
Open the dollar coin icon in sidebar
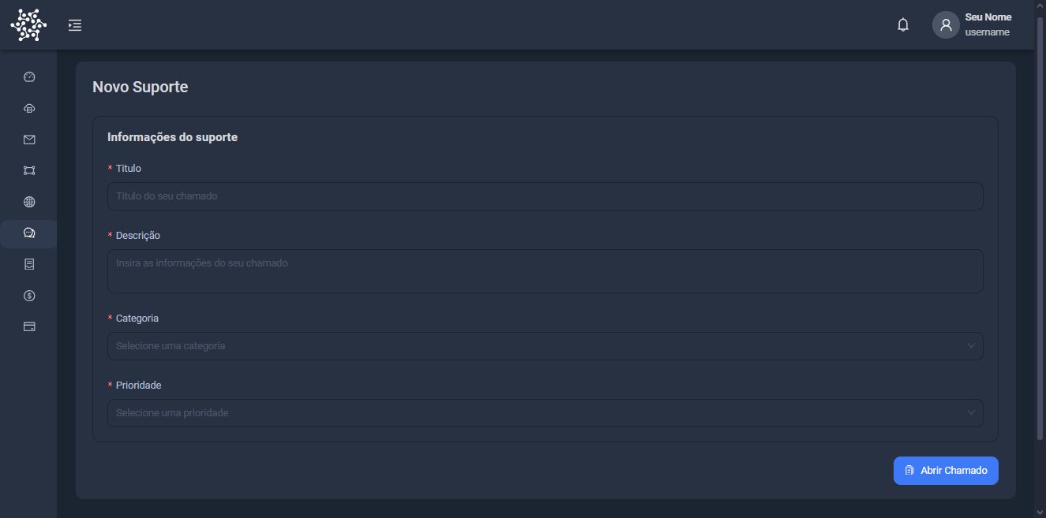pos(29,296)
